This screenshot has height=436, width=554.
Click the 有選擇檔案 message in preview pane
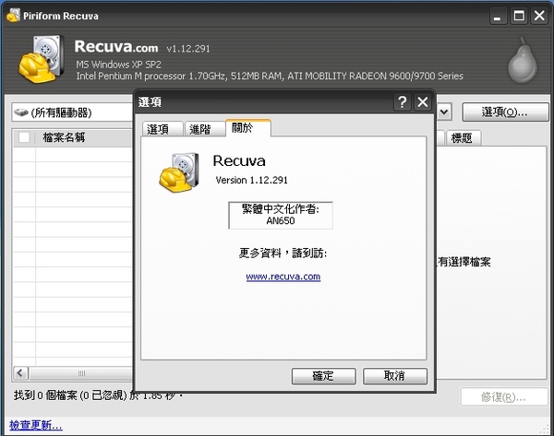(x=464, y=262)
